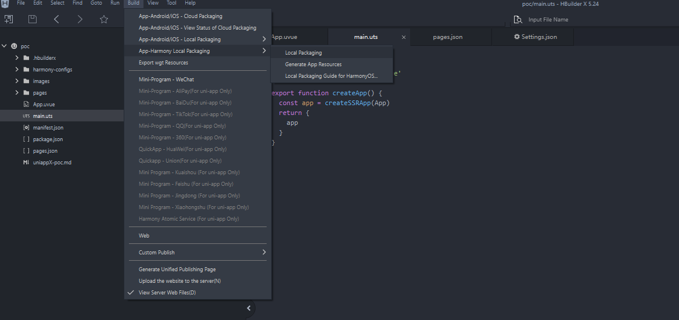Click the bookmark star icon
679x320 pixels.
click(x=104, y=19)
